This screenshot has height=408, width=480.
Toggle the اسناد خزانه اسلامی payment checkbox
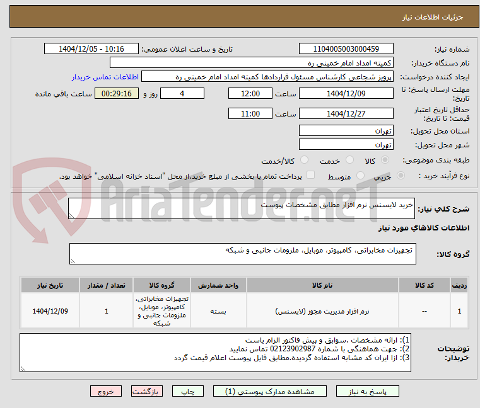[x=311, y=175]
